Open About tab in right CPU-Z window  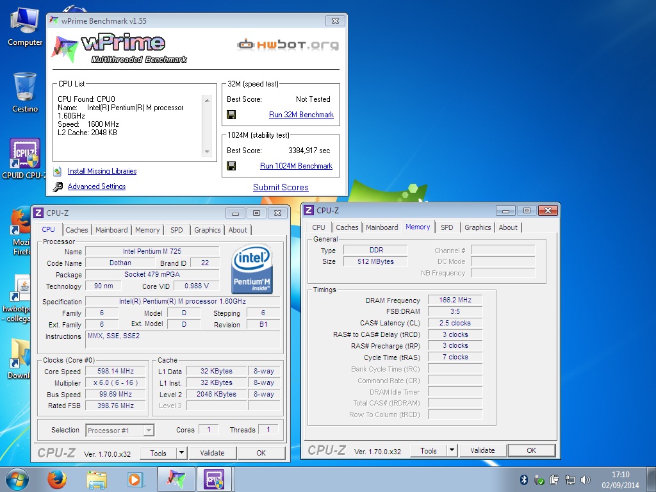tap(508, 227)
